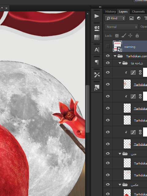
Task: Filter layers by pixel layer icon
Action: (x=131, y=18)
